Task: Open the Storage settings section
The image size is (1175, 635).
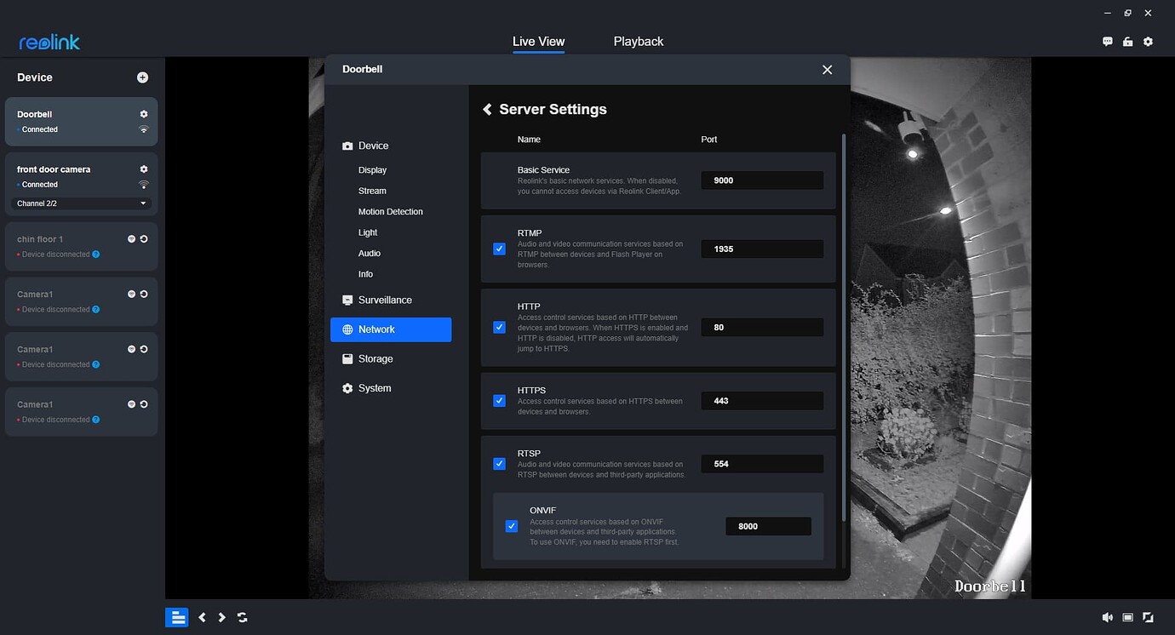Action: tap(377, 358)
